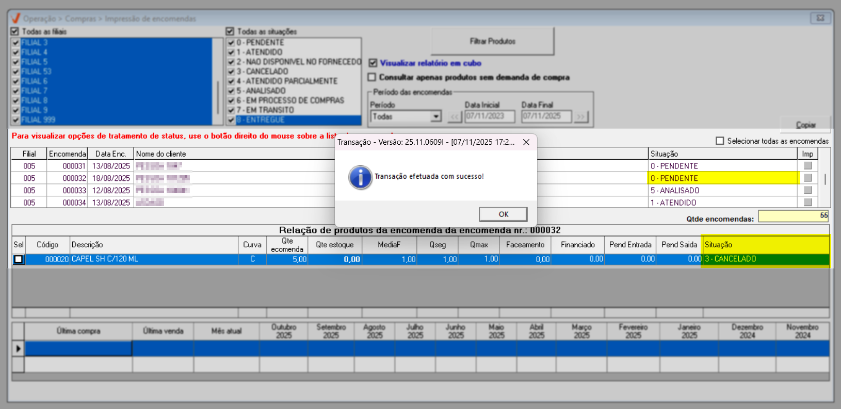Click the Outubro 2025 column header

coord(284,331)
